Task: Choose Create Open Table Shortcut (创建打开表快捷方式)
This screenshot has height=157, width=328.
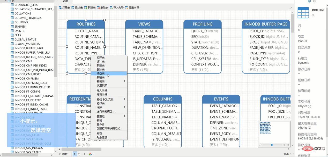Action: [x=109, y=128]
